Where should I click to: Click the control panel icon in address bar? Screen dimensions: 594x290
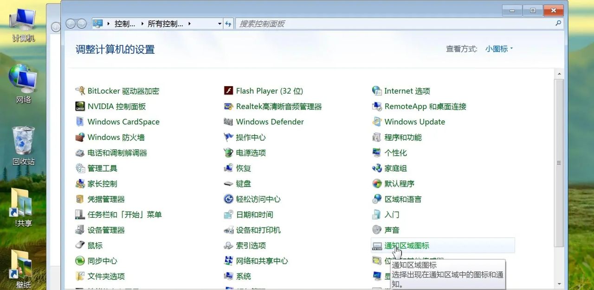pyautogui.click(x=98, y=24)
